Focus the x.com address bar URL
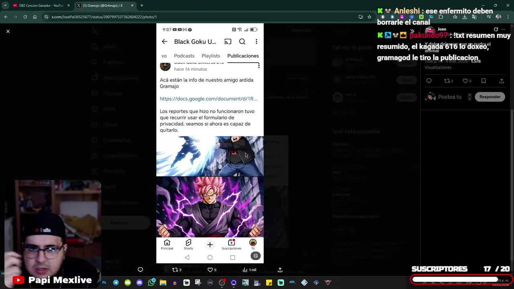Screen dimensions: 514x289 [104, 17]
